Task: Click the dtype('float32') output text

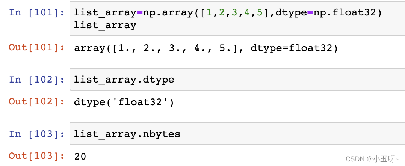Action: coord(124,103)
